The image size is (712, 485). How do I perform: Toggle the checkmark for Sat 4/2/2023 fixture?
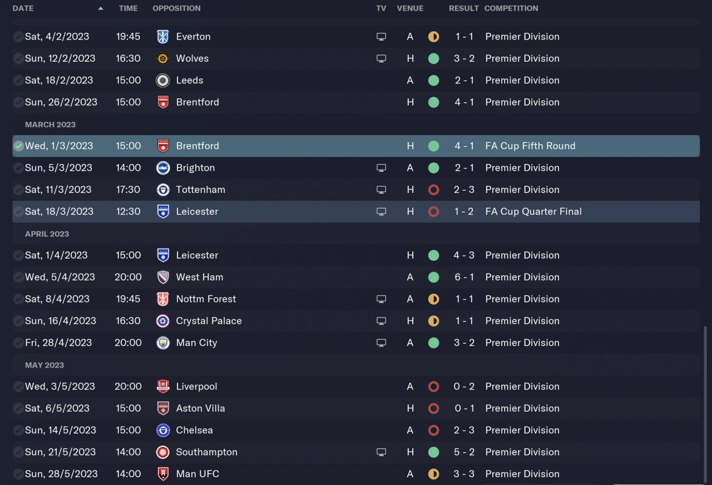(x=18, y=37)
